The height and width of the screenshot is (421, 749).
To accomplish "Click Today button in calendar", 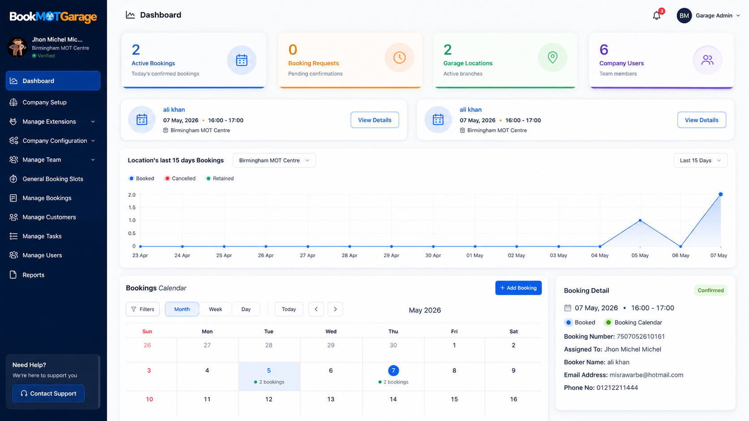I will pyautogui.click(x=289, y=309).
